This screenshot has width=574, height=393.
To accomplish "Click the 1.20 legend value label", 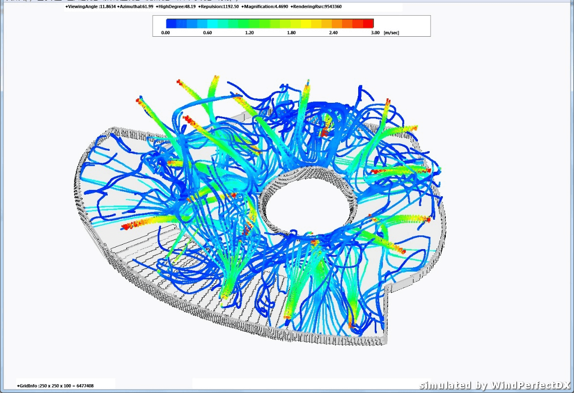I will click(x=249, y=33).
